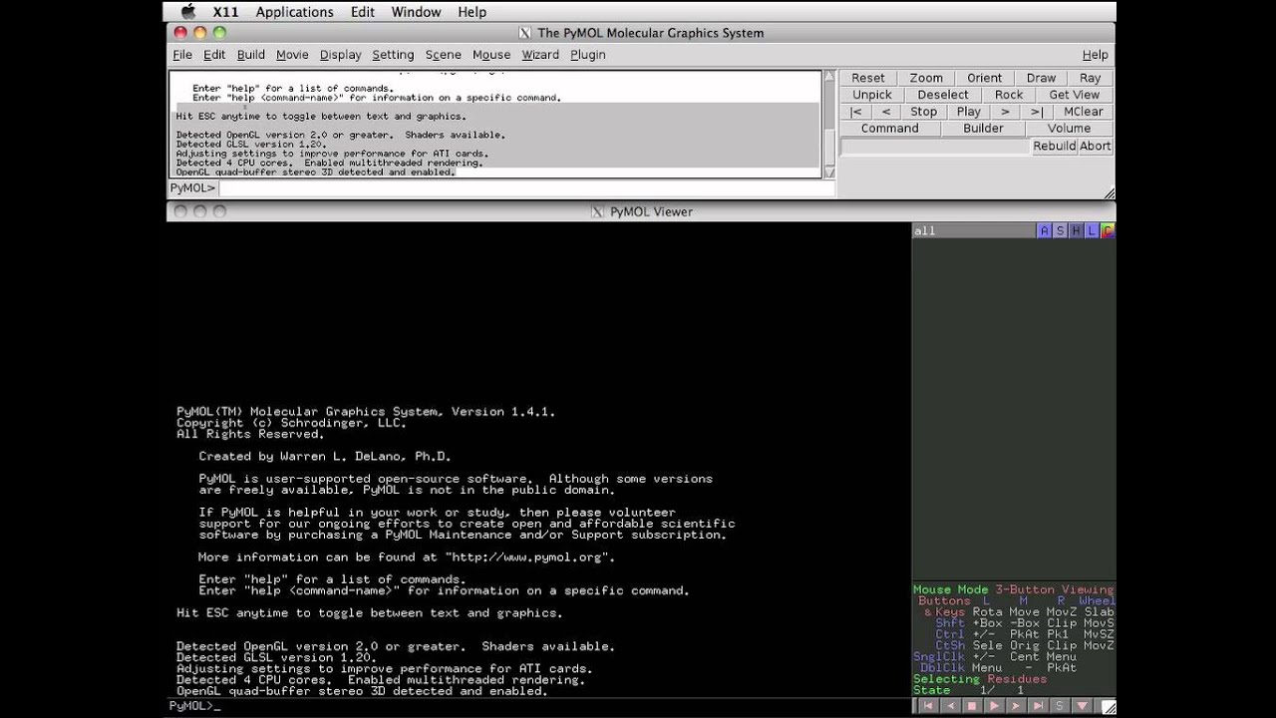1276x718 pixels.
Task: Click viewer skip-to-end icon
Action: [1038, 706]
